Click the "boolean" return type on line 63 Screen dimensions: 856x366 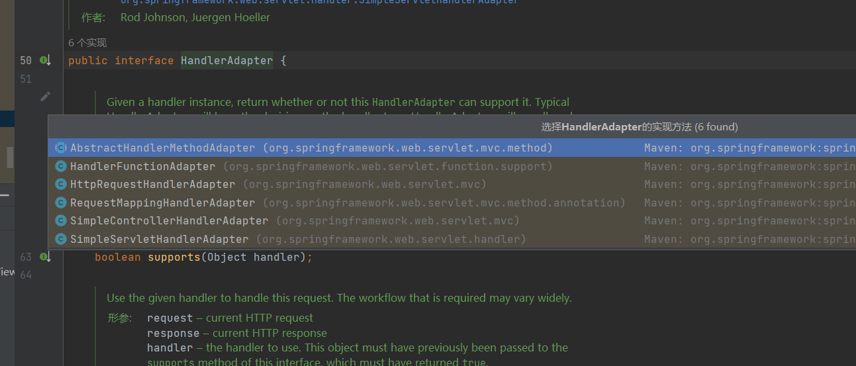tap(117, 257)
